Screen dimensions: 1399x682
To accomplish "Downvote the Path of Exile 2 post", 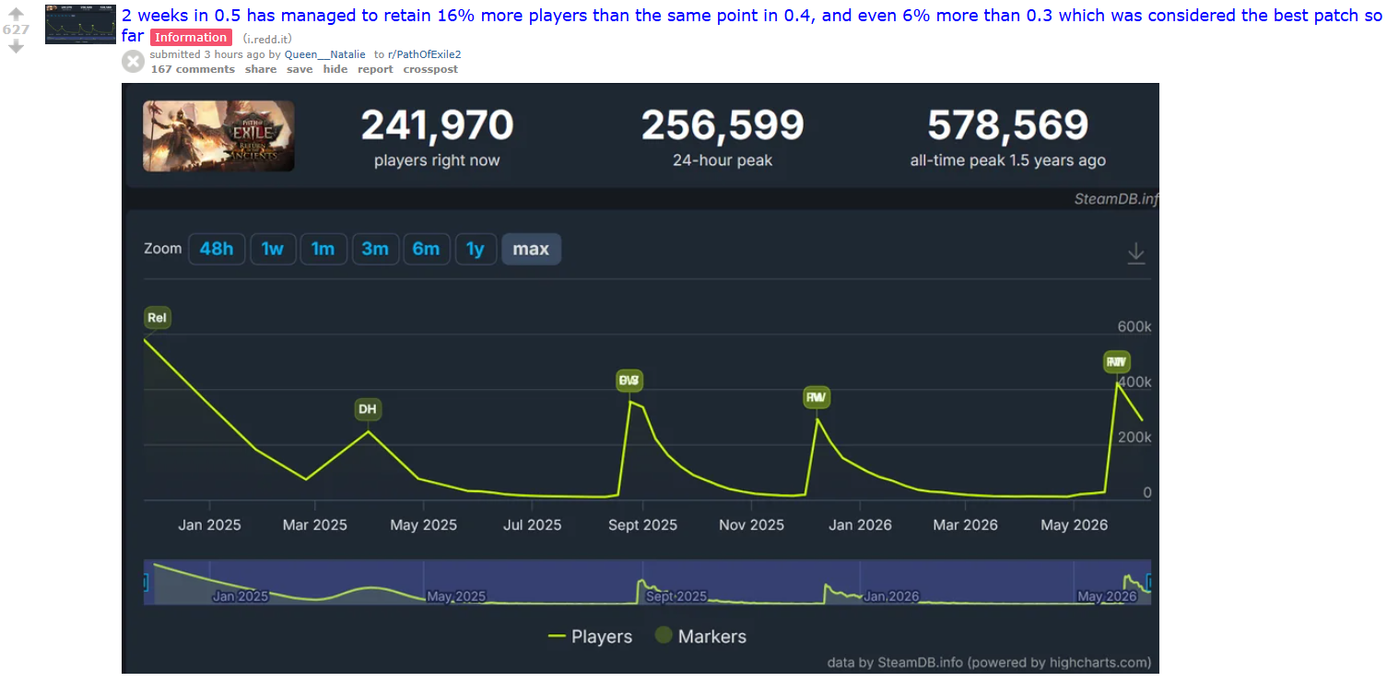I will coord(16,46).
